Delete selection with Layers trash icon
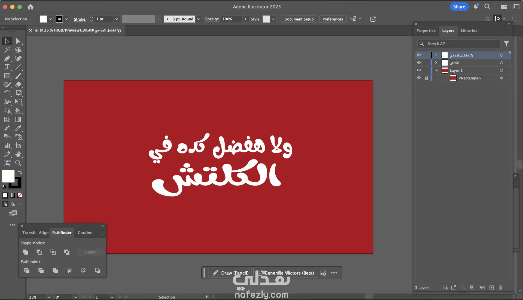The height and width of the screenshot is (300, 523). [501, 287]
